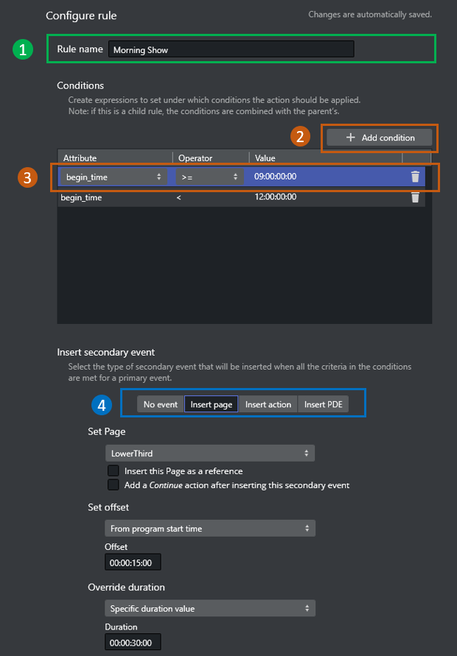Delete the begin_time < 12:00 condition
This screenshot has height=656, width=457.
click(415, 197)
